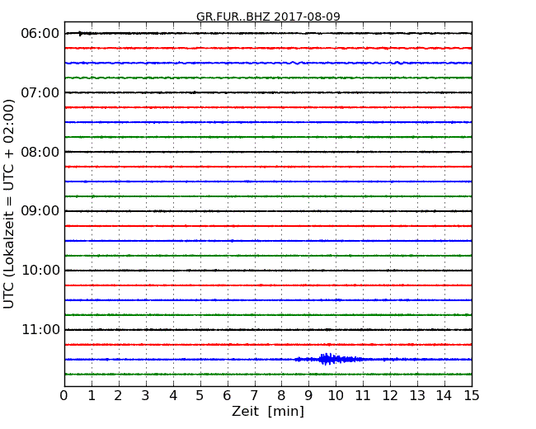The height and width of the screenshot is (429, 536).
Task: Click the x-axis tick label 10
Action: 336,396
